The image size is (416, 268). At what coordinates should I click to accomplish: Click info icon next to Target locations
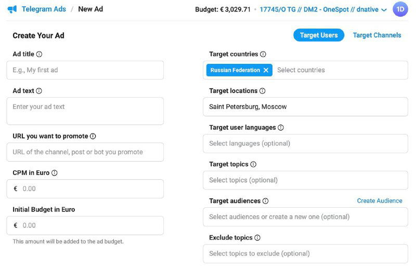tap(263, 91)
